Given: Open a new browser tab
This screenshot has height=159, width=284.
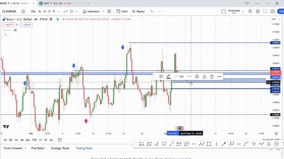Looking at the screenshot, I should (x=88, y=4).
